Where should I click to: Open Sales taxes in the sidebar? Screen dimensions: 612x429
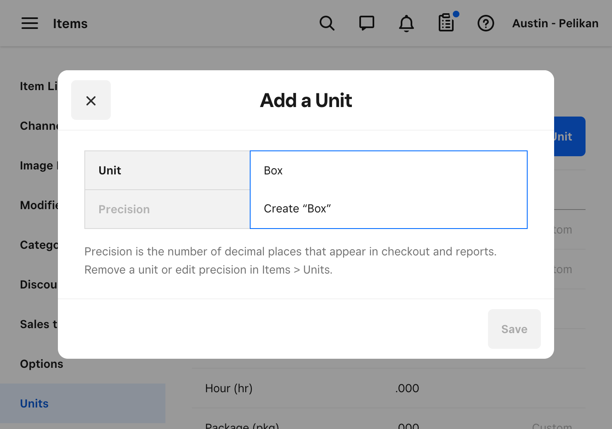click(38, 324)
